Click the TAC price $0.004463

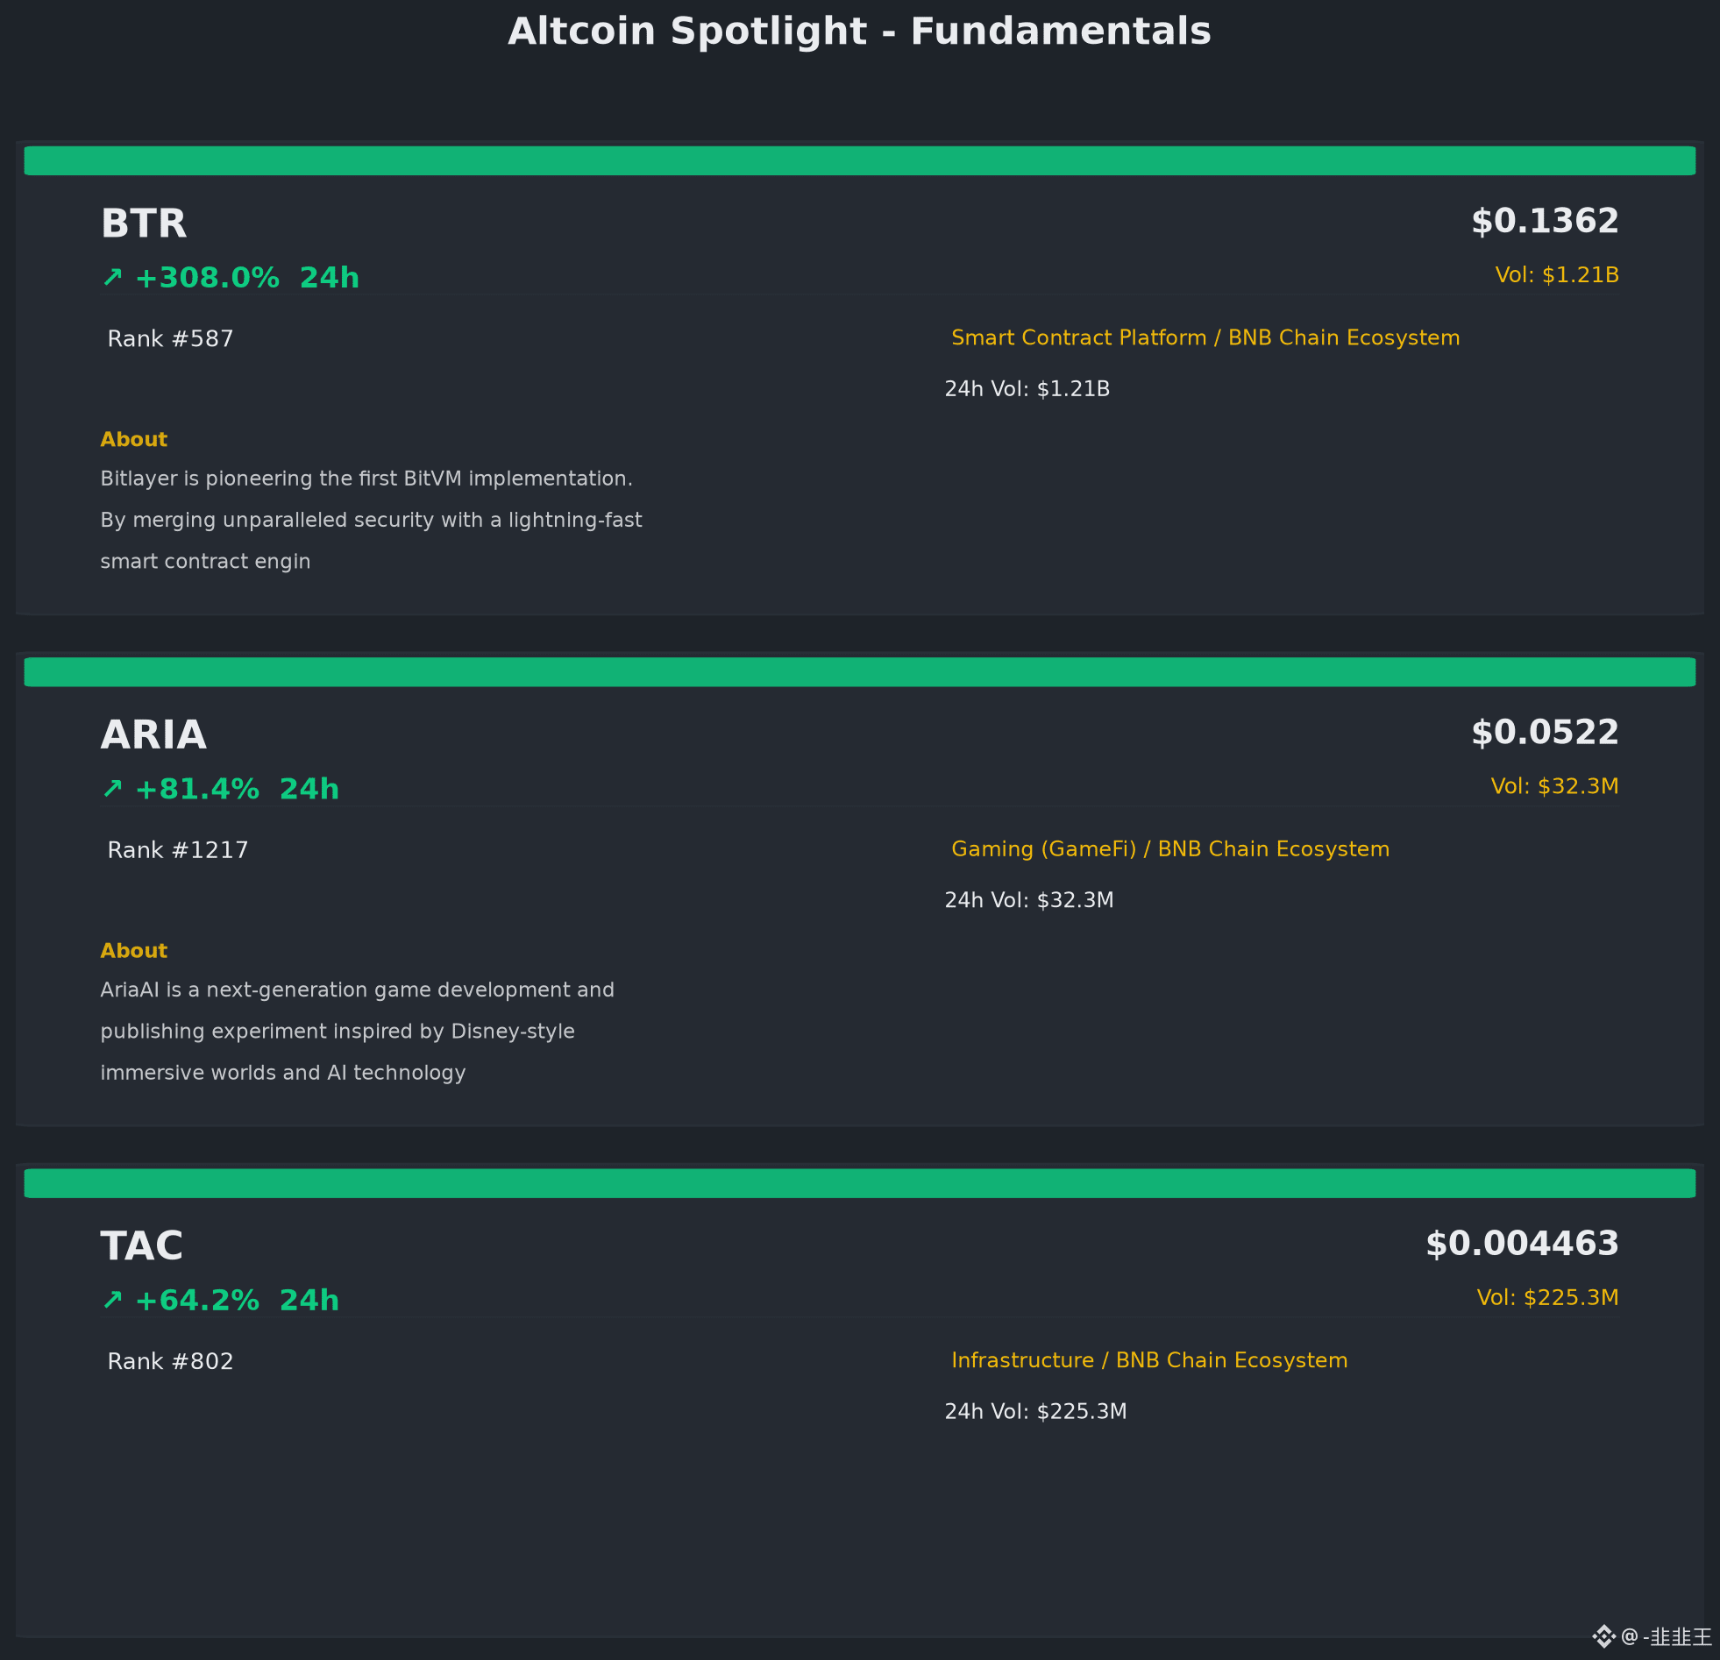[1522, 1243]
